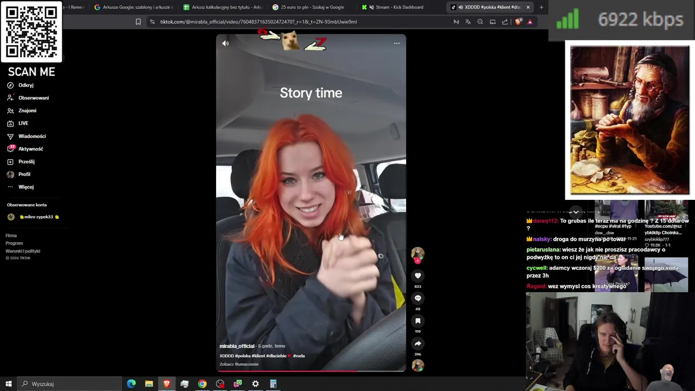The width and height of the screenshot is (695, 391).
Task: Click the tiktok.com address bar URL
Action: 258,22
